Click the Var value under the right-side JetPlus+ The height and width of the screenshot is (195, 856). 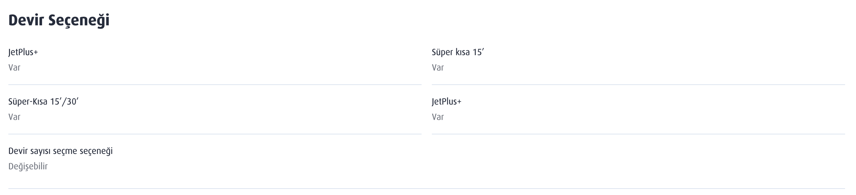click(438, 117)
